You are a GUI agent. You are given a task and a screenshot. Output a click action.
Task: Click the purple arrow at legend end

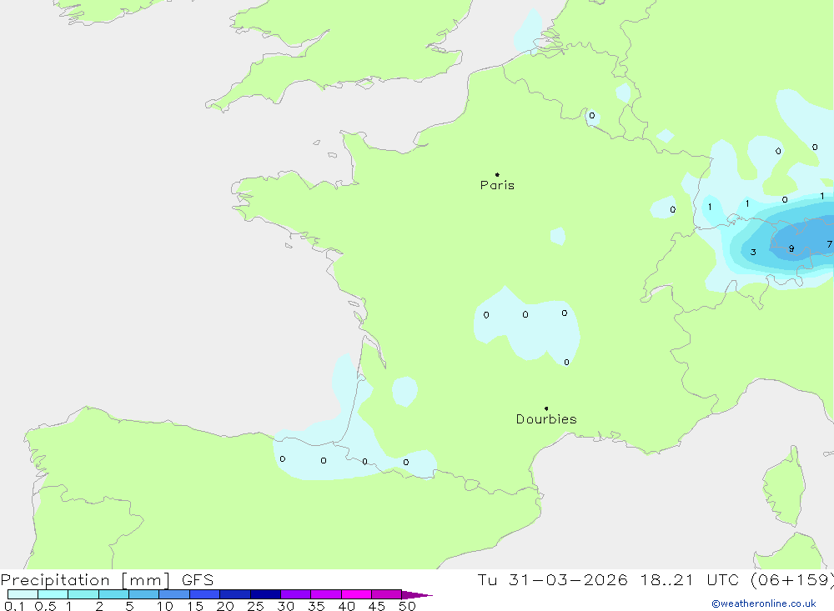[416, 595]
